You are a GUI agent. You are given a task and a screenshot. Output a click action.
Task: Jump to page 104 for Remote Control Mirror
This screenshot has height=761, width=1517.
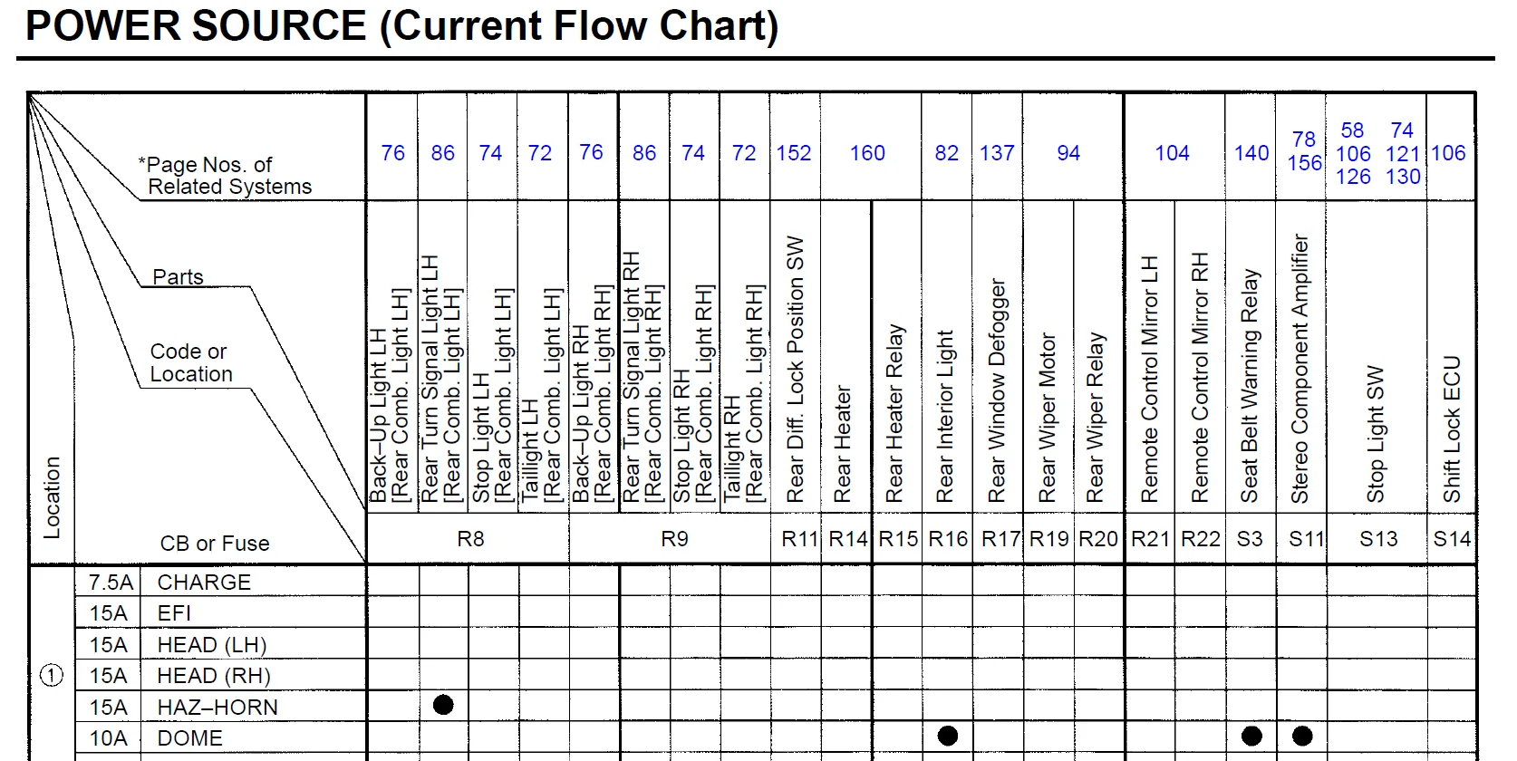click(x=1172, y=153)
